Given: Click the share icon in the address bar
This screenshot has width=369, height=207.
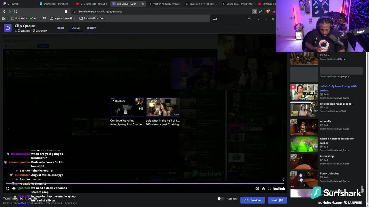Looking at the screenshot, I should coord(261,11).
